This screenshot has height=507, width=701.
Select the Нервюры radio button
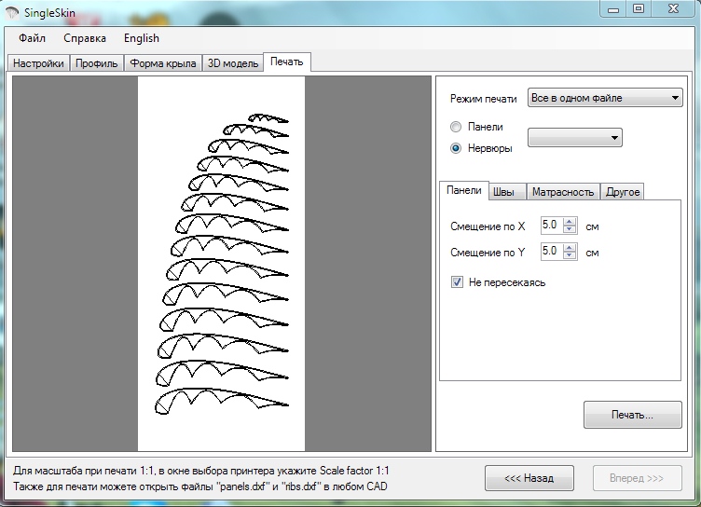tap(456, 148)
